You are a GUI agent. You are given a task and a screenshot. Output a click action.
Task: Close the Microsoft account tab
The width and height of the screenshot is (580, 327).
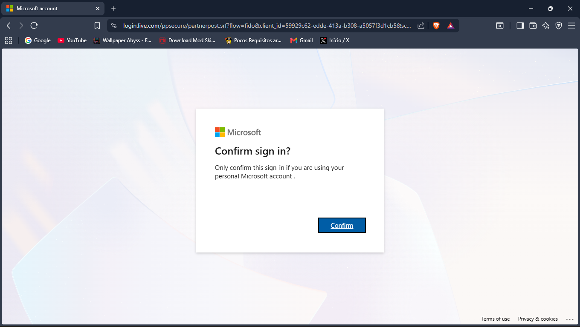click(98, 9)
